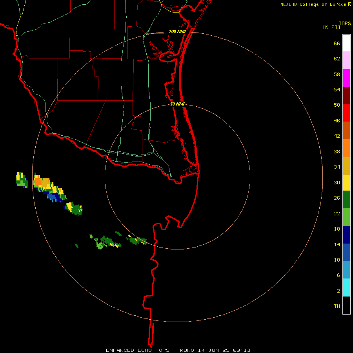
Task: Select the gold legend color band
Action: (x=346, y=166)
